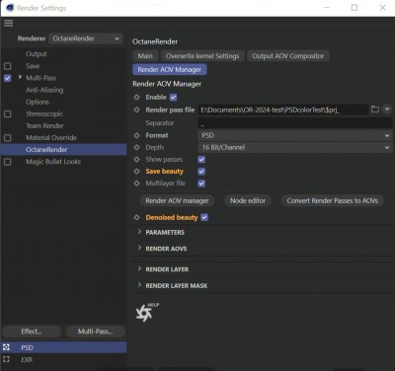
Task: Select Output in the settings list
Action: pyautogui.click(x=37, y=54)
